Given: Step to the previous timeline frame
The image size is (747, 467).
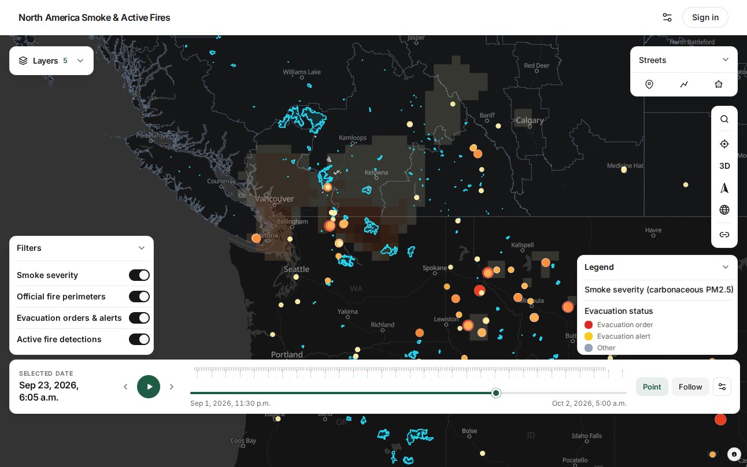Looking at the screenshot, I should pyautogui.click(x=125, y=387).
